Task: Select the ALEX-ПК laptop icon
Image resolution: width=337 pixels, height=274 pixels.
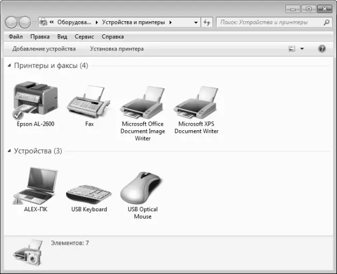Action: click(x=35, y=186)
